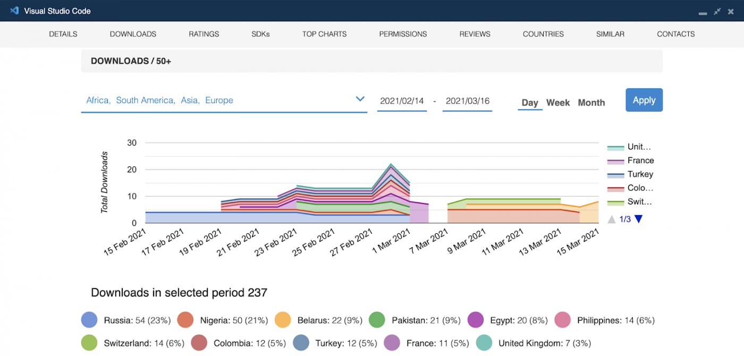This screenshot has width=744, height=356.
Task: Show next legend page with down triangle
Action: pyautogui.click(x=638, y=218)
